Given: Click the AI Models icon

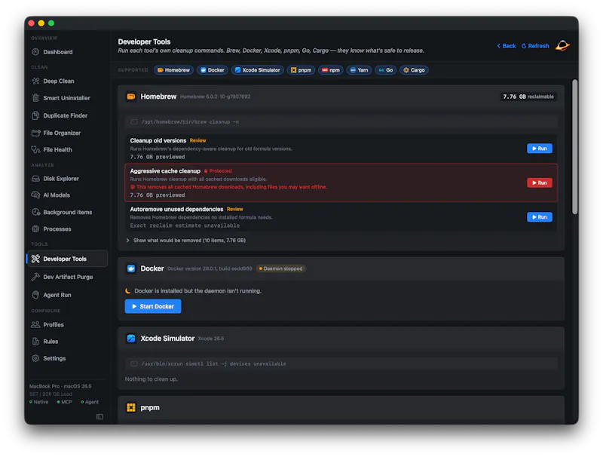Looking at the screenshot, I should tap(35, 195).
